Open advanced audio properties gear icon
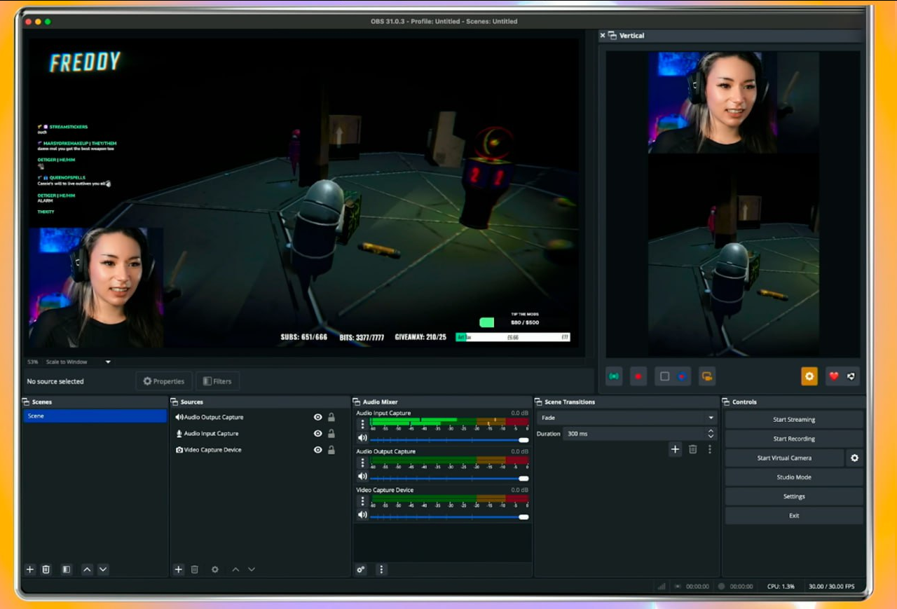This screenshot has height=609, width=897. click(361, 570)
